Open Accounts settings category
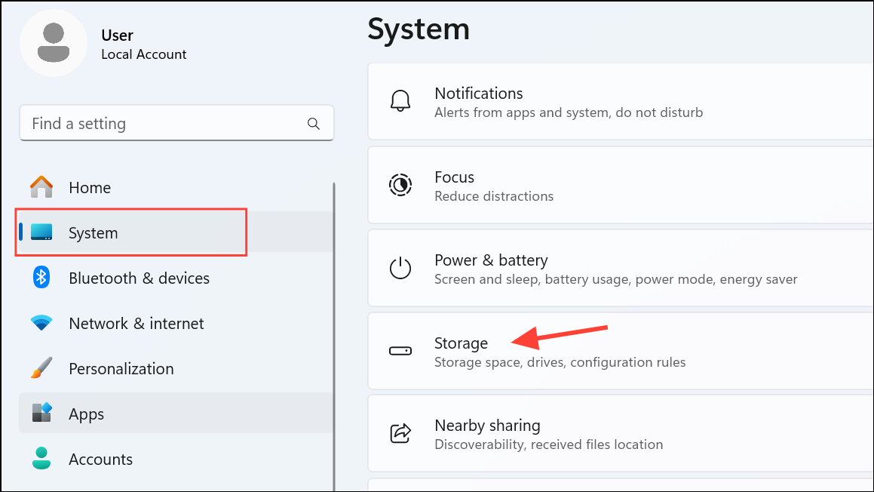The height and width of the screenshot is (492, 874). 100,460
